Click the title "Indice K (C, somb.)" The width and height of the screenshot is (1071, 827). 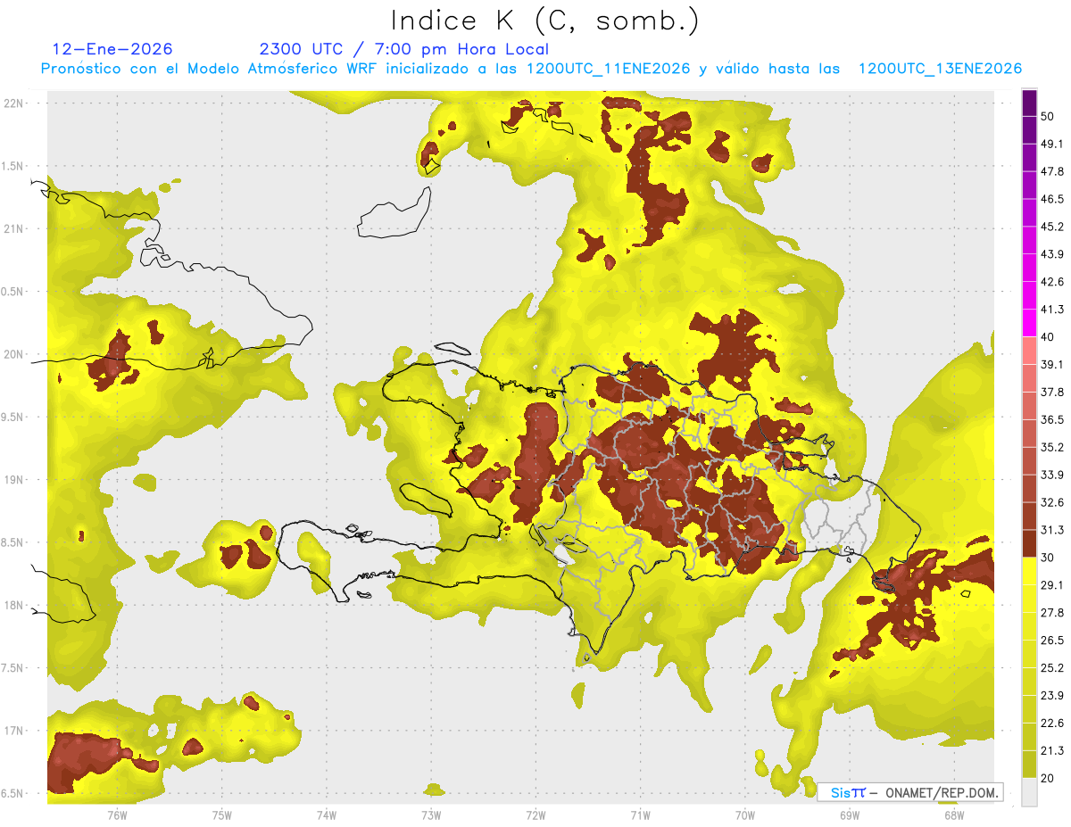point(545,21)
